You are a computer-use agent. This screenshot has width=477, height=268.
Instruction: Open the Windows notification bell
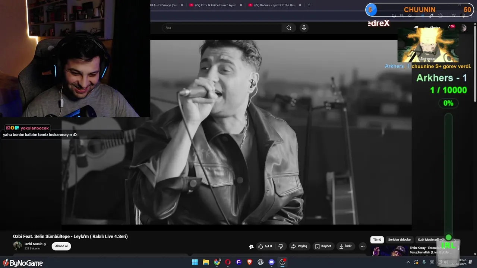point(470,262)
